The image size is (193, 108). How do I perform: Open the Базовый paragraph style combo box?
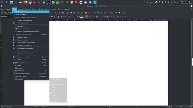coord(6,16)
